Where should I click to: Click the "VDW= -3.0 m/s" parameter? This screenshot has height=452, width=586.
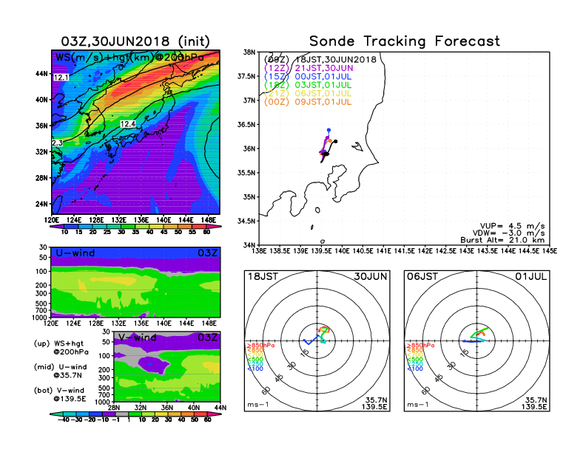[x=508, y=233]
